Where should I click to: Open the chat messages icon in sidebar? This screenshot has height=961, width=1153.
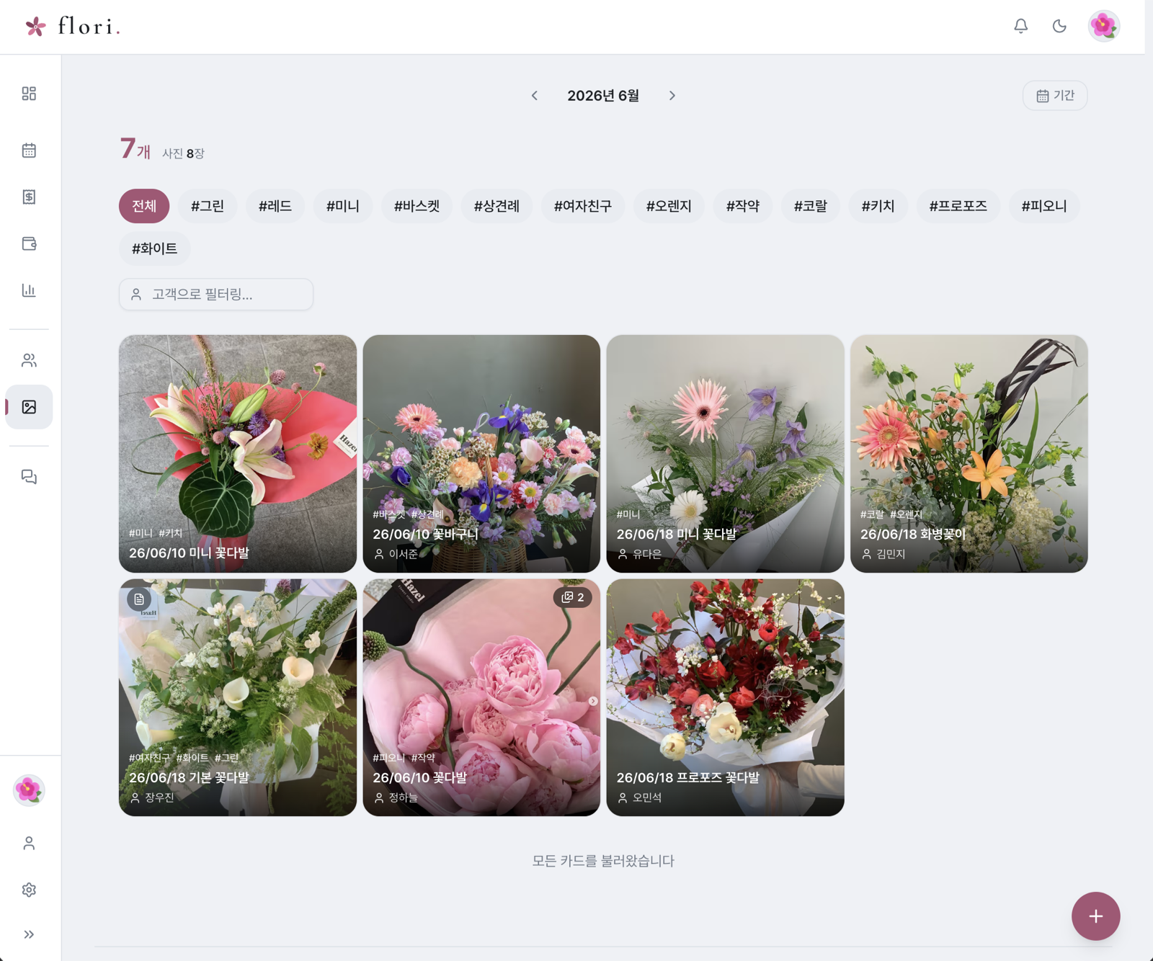(x=29, y=477)
